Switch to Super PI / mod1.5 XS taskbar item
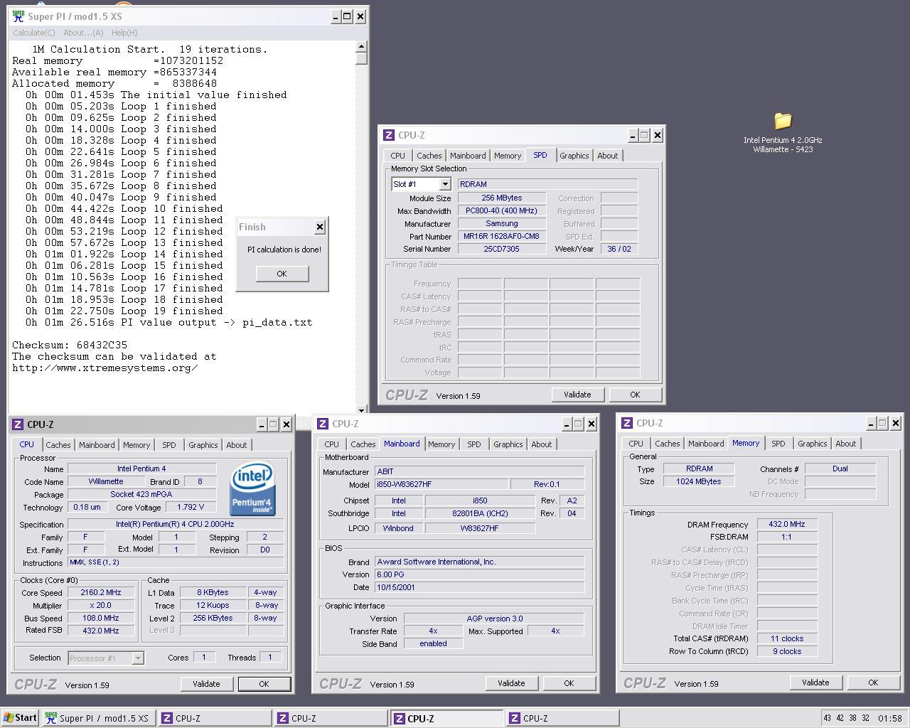 (98, 718)
